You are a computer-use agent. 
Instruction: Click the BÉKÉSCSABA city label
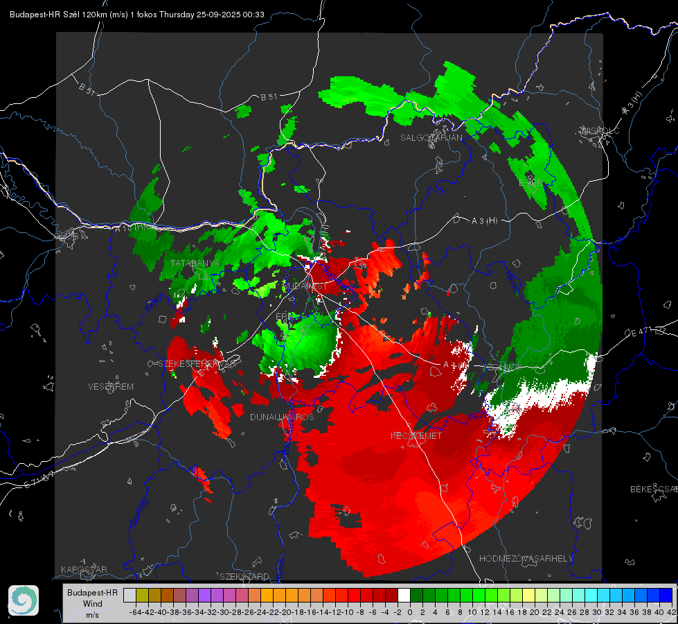click(x=654, y=489)
